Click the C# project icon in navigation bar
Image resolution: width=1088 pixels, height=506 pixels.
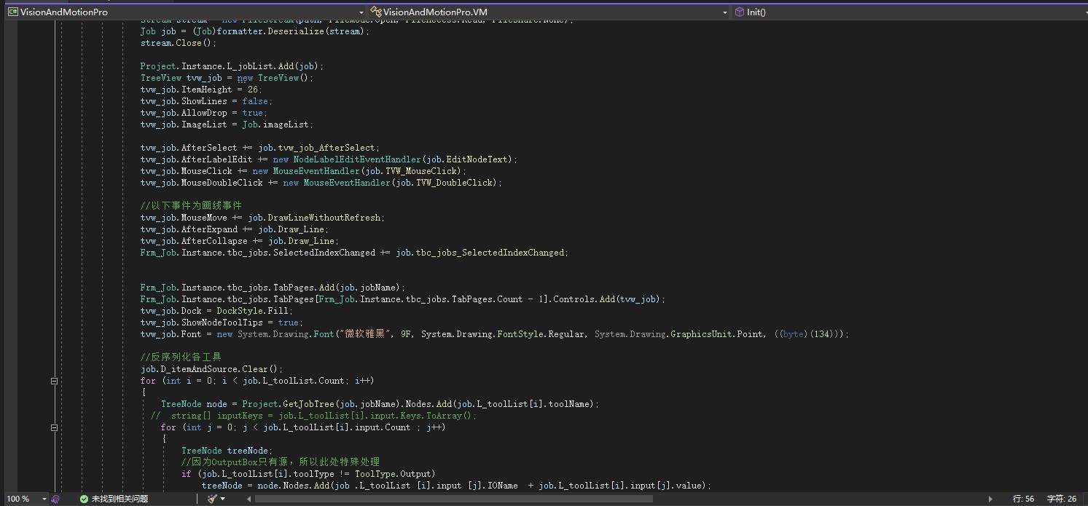[x=12, y=12]
